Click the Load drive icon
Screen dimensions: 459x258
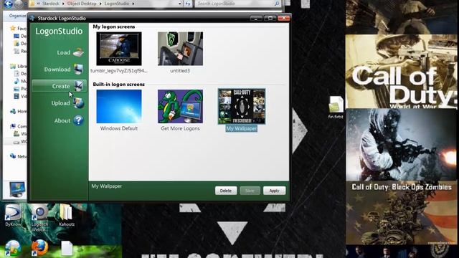78,52
